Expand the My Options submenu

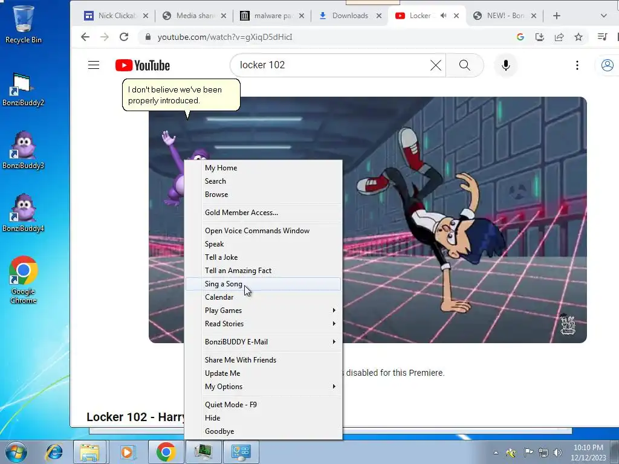(x=263, y=387)
